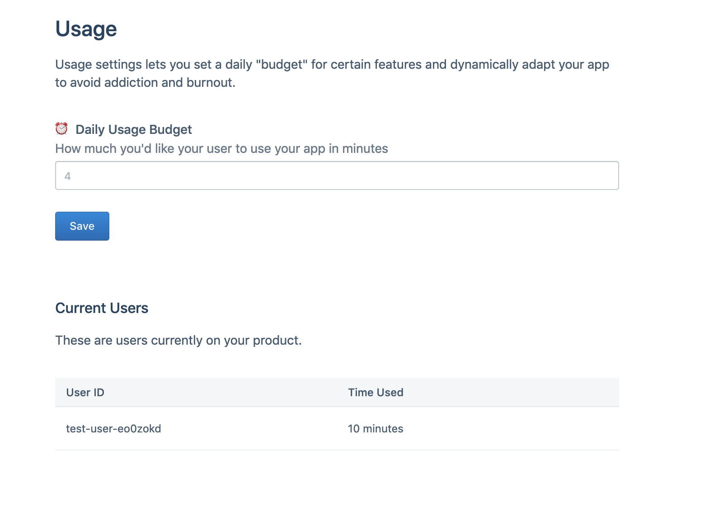The height and width of the screenshot is (512, 714).
Task: Click the Current Users section heading
Action: coord(102,308)
